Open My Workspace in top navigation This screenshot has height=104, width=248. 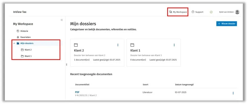[x=178, y=12]
